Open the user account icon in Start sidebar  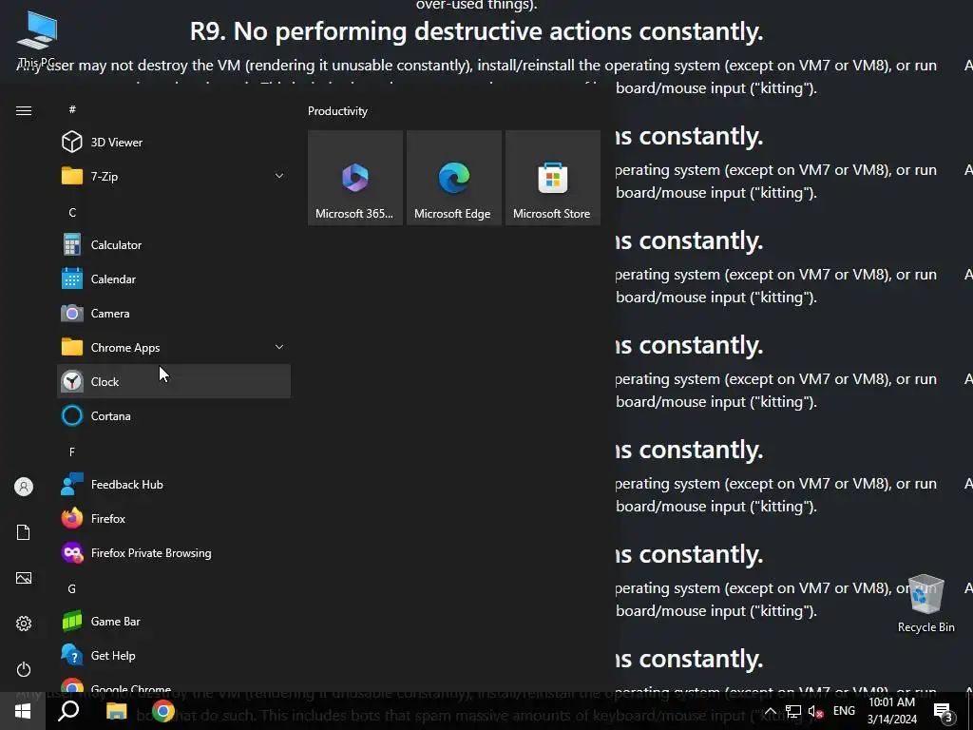click(x=24, y=487)
